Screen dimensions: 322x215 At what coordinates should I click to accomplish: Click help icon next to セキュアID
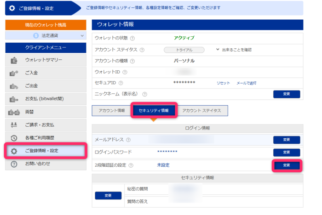121,83
